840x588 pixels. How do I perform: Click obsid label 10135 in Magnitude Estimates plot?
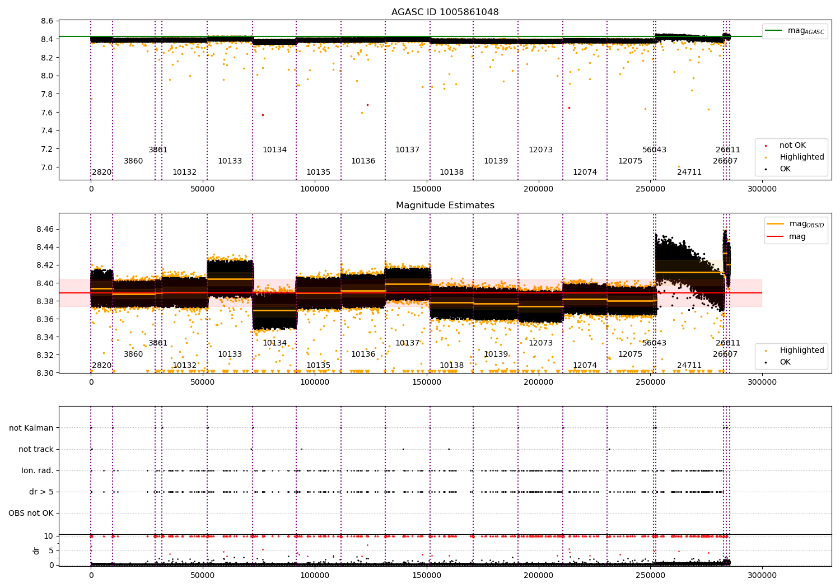tap(318, 366)
